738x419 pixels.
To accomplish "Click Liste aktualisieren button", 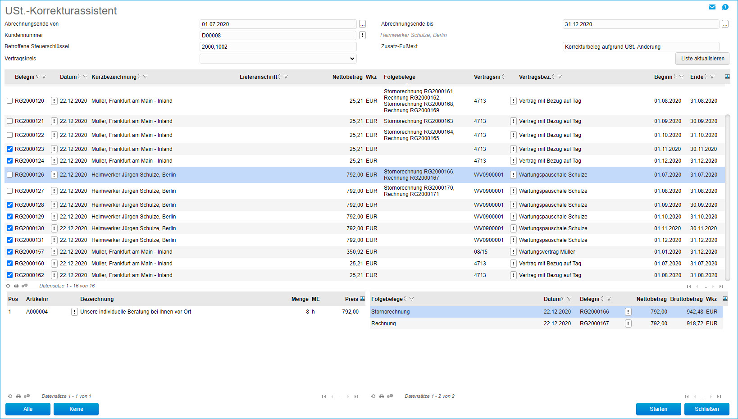I will tap(702, 59).
